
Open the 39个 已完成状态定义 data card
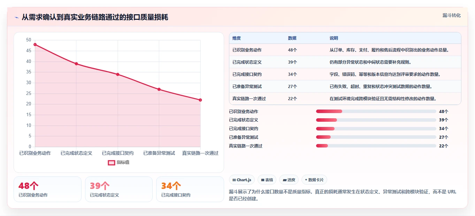coord(119,189)
